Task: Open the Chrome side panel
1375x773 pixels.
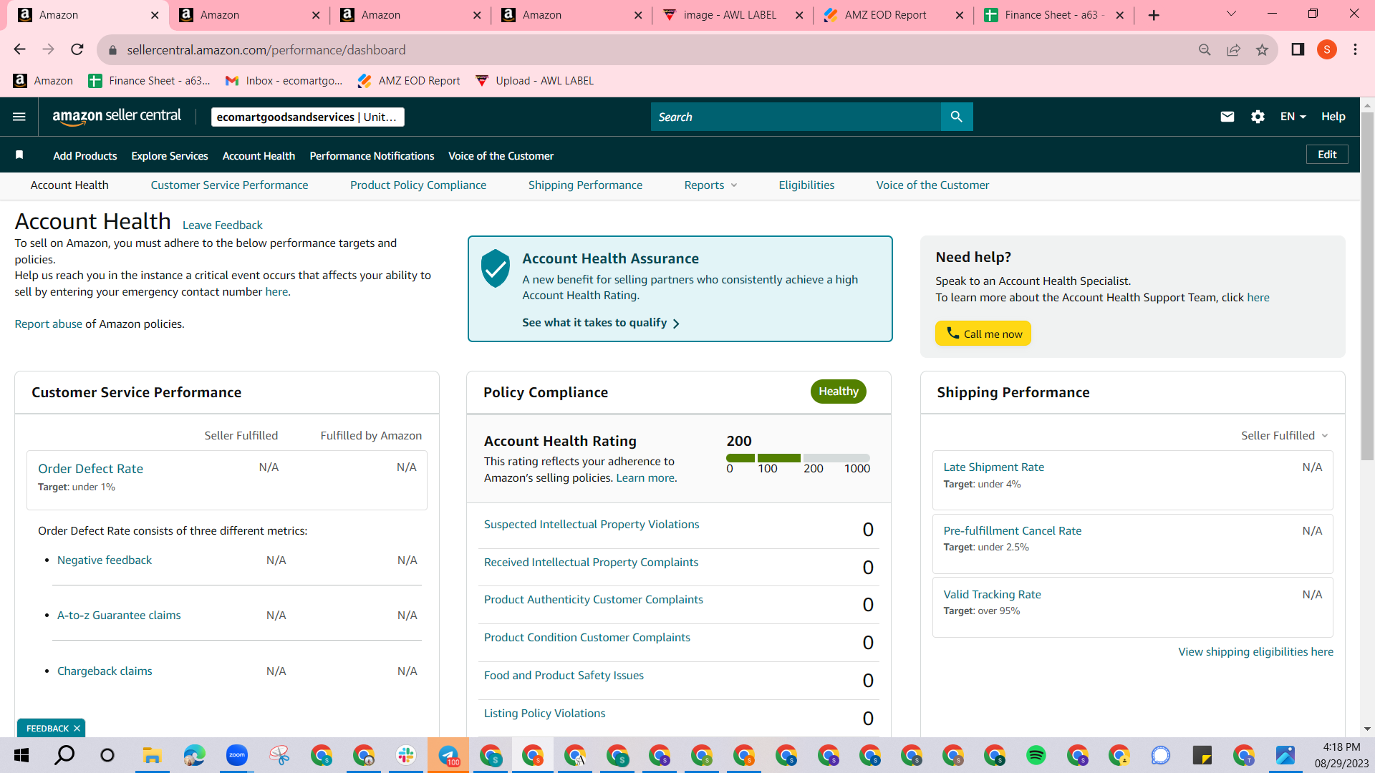Action: click(x=1298, y=49)
